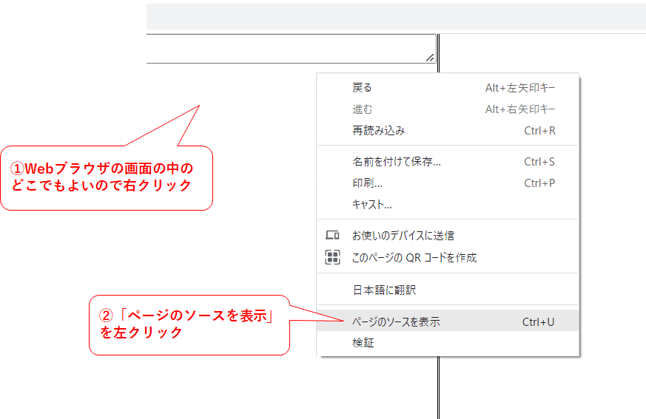This screenshot has width=646, height=419.
Task: Click the Ctrl+S shortcut text
Action: [539, 162]
